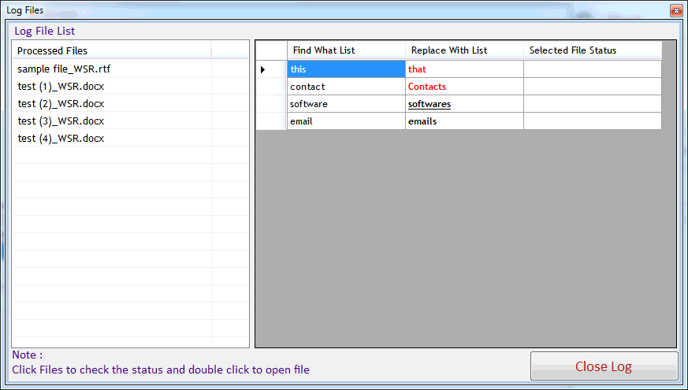This screenshot has width=688, height=390.
Task: Click the row header of the 'email' row
Action: pyautogui.click(x=271, y=121)
